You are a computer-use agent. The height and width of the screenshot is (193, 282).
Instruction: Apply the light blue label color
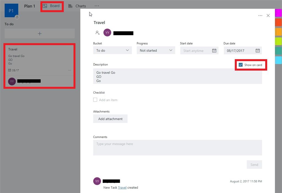point(278,60)
